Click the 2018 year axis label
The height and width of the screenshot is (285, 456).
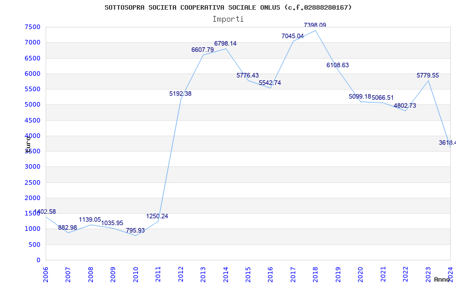[316, 275]
